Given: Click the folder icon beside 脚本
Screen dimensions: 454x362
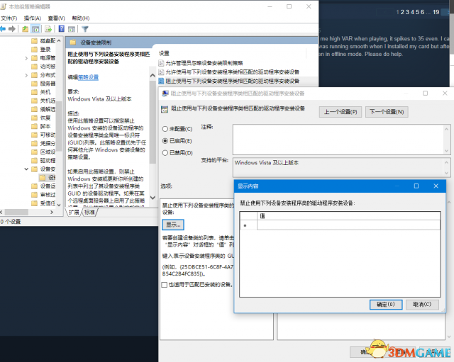Looking at the screenshot, I should [35, 126].
